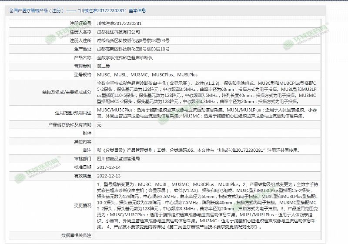This screenshot has height=244, width=348.
Task: Click approving department 四川省药品监督管理局
Action: [x=118, y=159]
